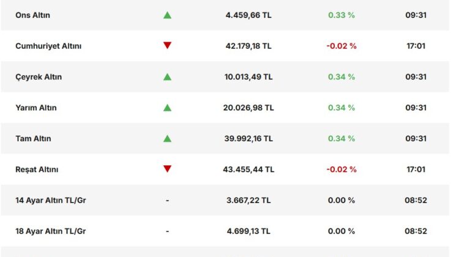The width and height of the screenshot is (453, 257).
Task: Click the 42.179,18 TL price value
Action: tap(248, 46)
